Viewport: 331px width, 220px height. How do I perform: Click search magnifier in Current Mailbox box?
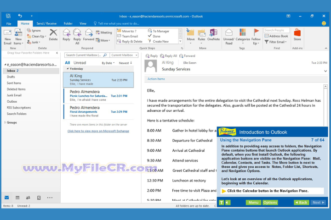point(105,55)
